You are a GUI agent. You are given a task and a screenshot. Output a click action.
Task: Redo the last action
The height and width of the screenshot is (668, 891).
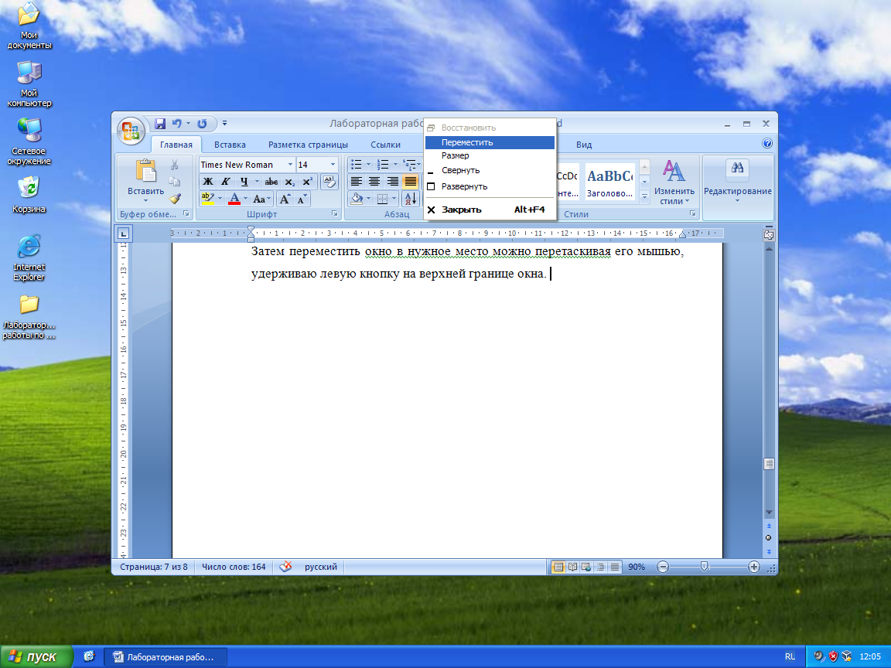[203, 123]
